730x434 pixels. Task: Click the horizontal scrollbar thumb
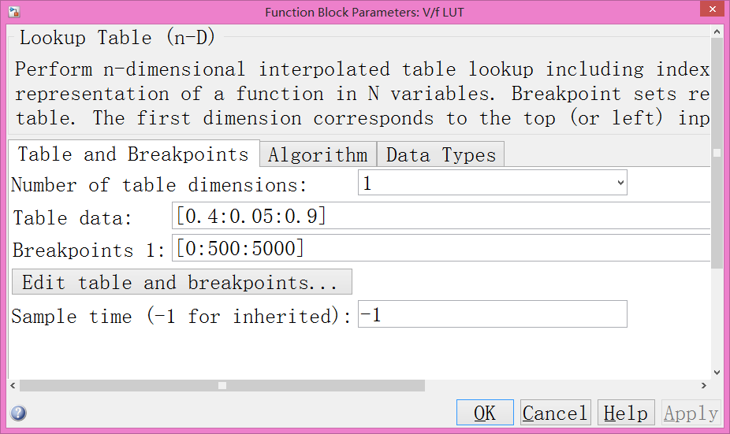[222, 385]
